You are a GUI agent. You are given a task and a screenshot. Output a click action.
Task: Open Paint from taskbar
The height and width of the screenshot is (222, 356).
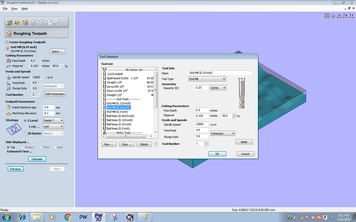(x=144, y=217)
